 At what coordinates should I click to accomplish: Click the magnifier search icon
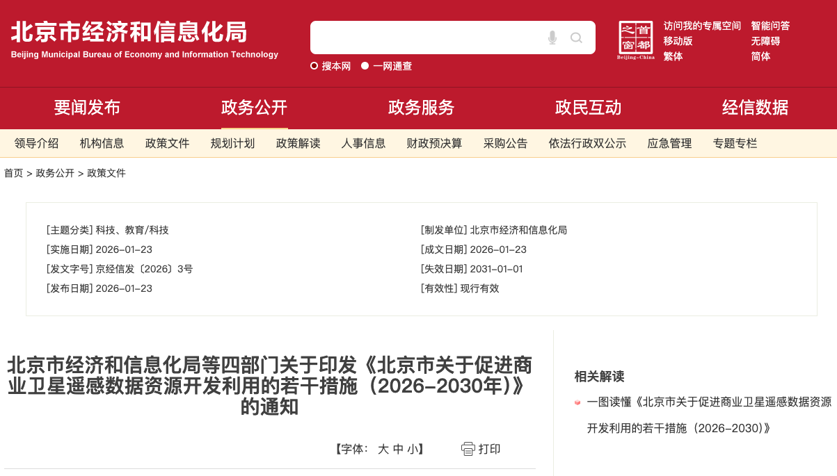pos(576,38)
